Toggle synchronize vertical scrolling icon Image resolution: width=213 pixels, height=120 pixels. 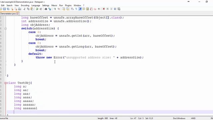(x=64, y=9)
